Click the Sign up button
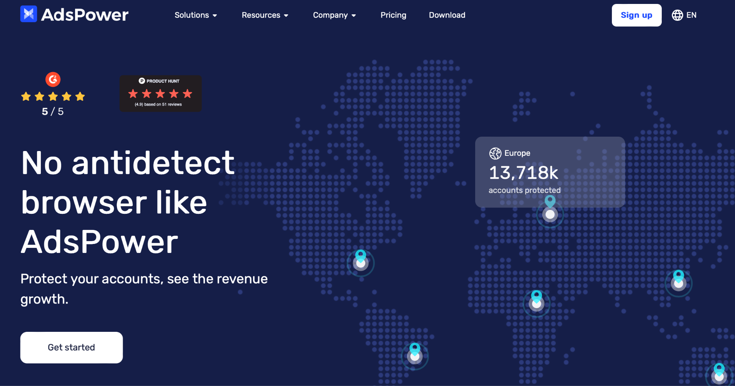This screenshot has width=735, height=386. pyautogui.click(x=637, y=15)
